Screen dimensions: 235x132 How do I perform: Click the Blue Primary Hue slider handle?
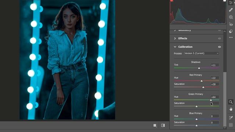click(x=196, y=119)
